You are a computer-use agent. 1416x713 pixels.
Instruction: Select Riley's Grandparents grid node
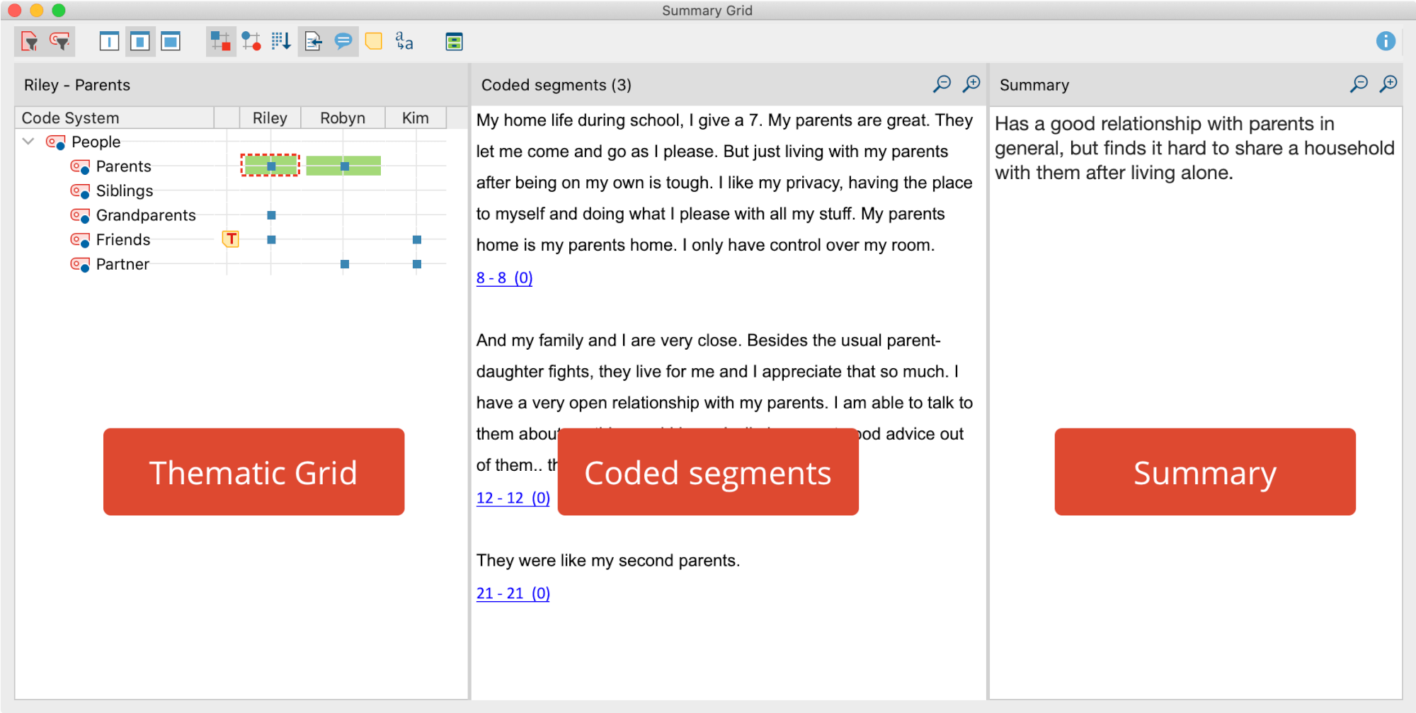point(271,215)
